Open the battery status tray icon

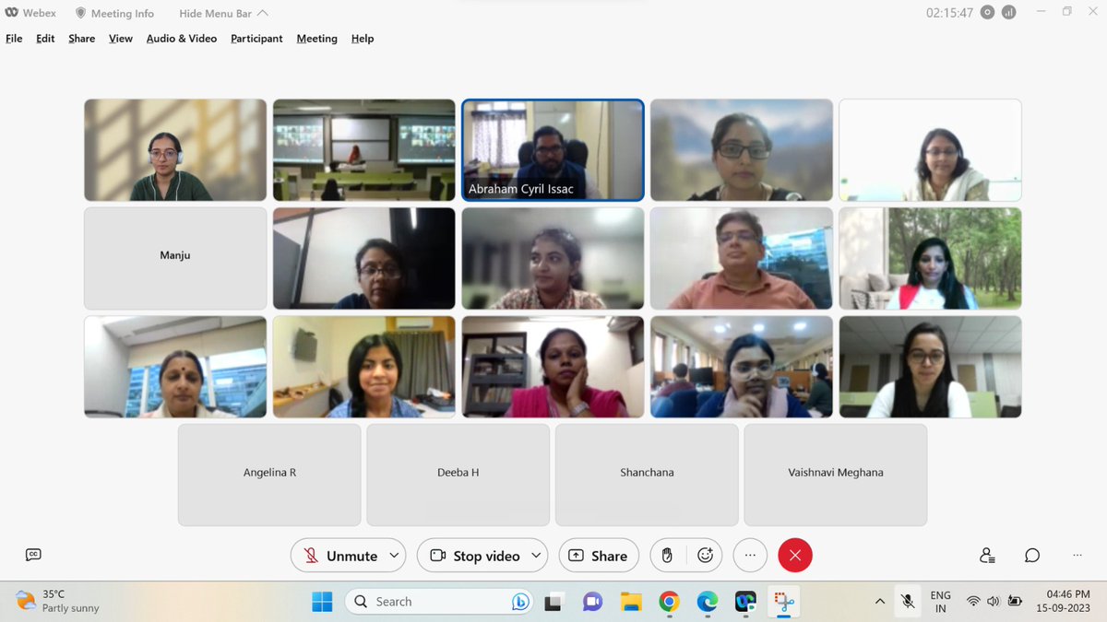coord(1015,602)
